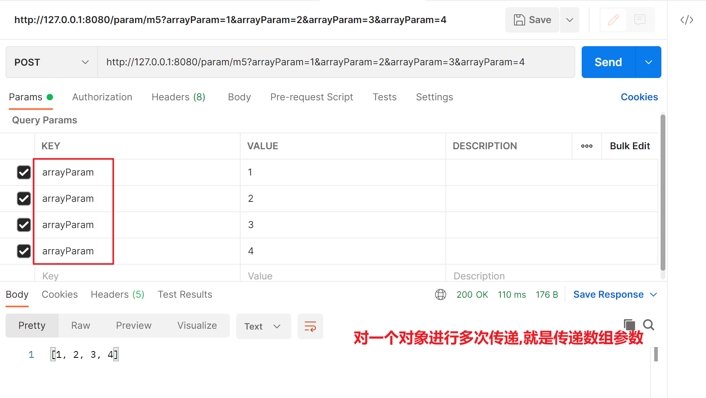706x398 pixels.
Task: Click Bulk Edit
Action: (630, 146)
